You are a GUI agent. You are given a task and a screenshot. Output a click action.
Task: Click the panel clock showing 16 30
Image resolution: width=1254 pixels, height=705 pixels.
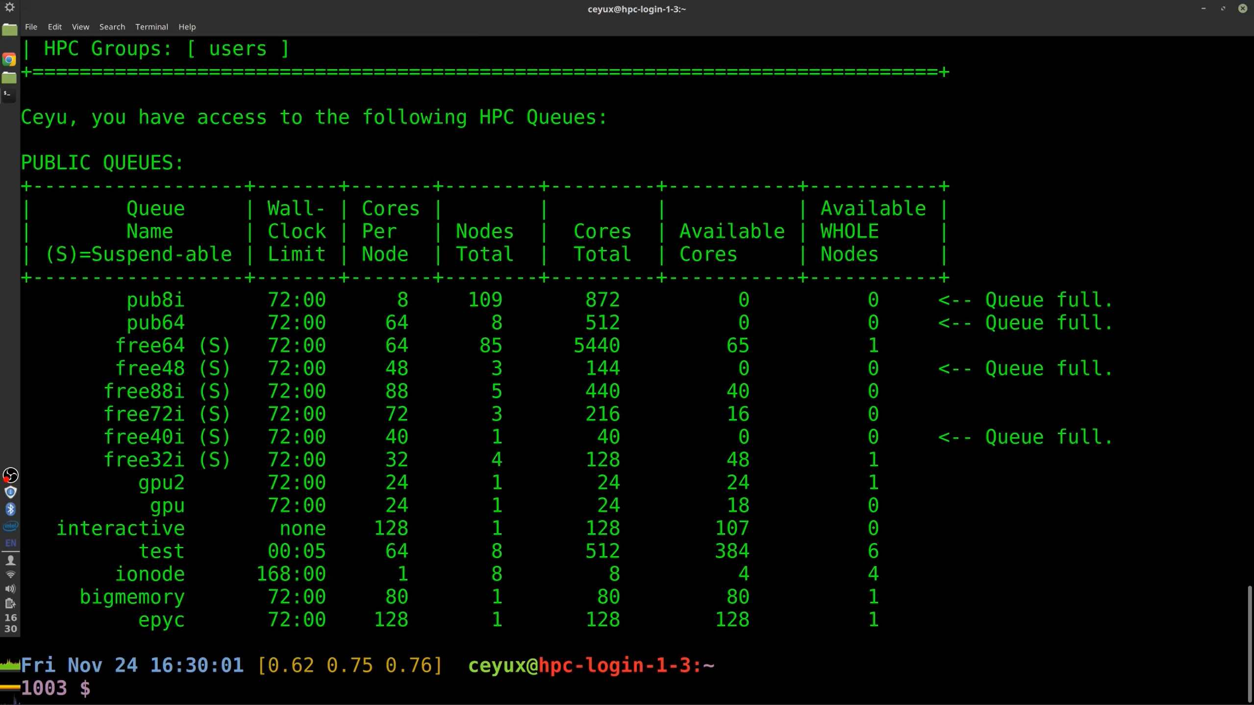10,623
